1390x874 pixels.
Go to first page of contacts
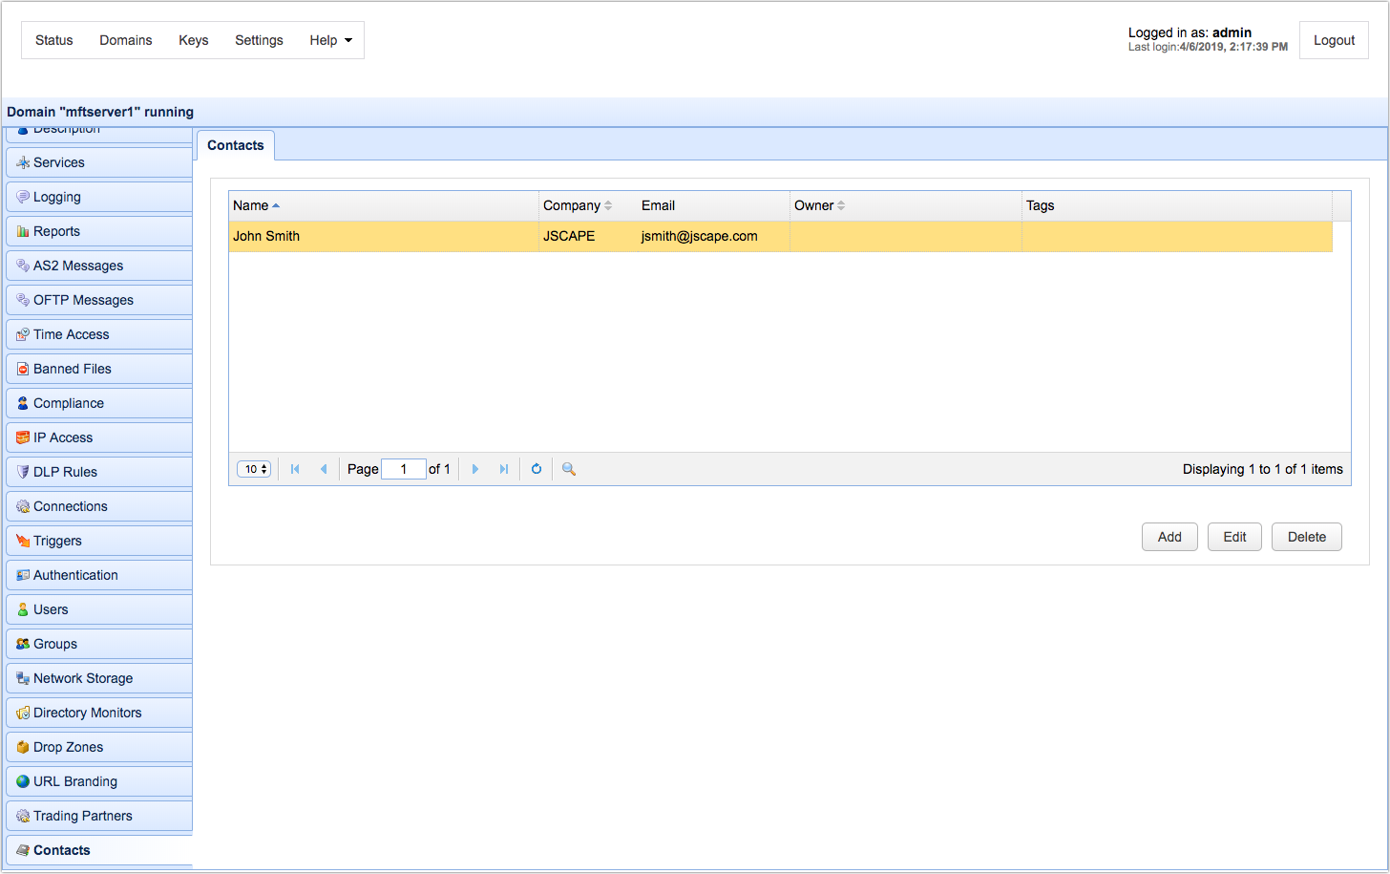pos(295,469)
